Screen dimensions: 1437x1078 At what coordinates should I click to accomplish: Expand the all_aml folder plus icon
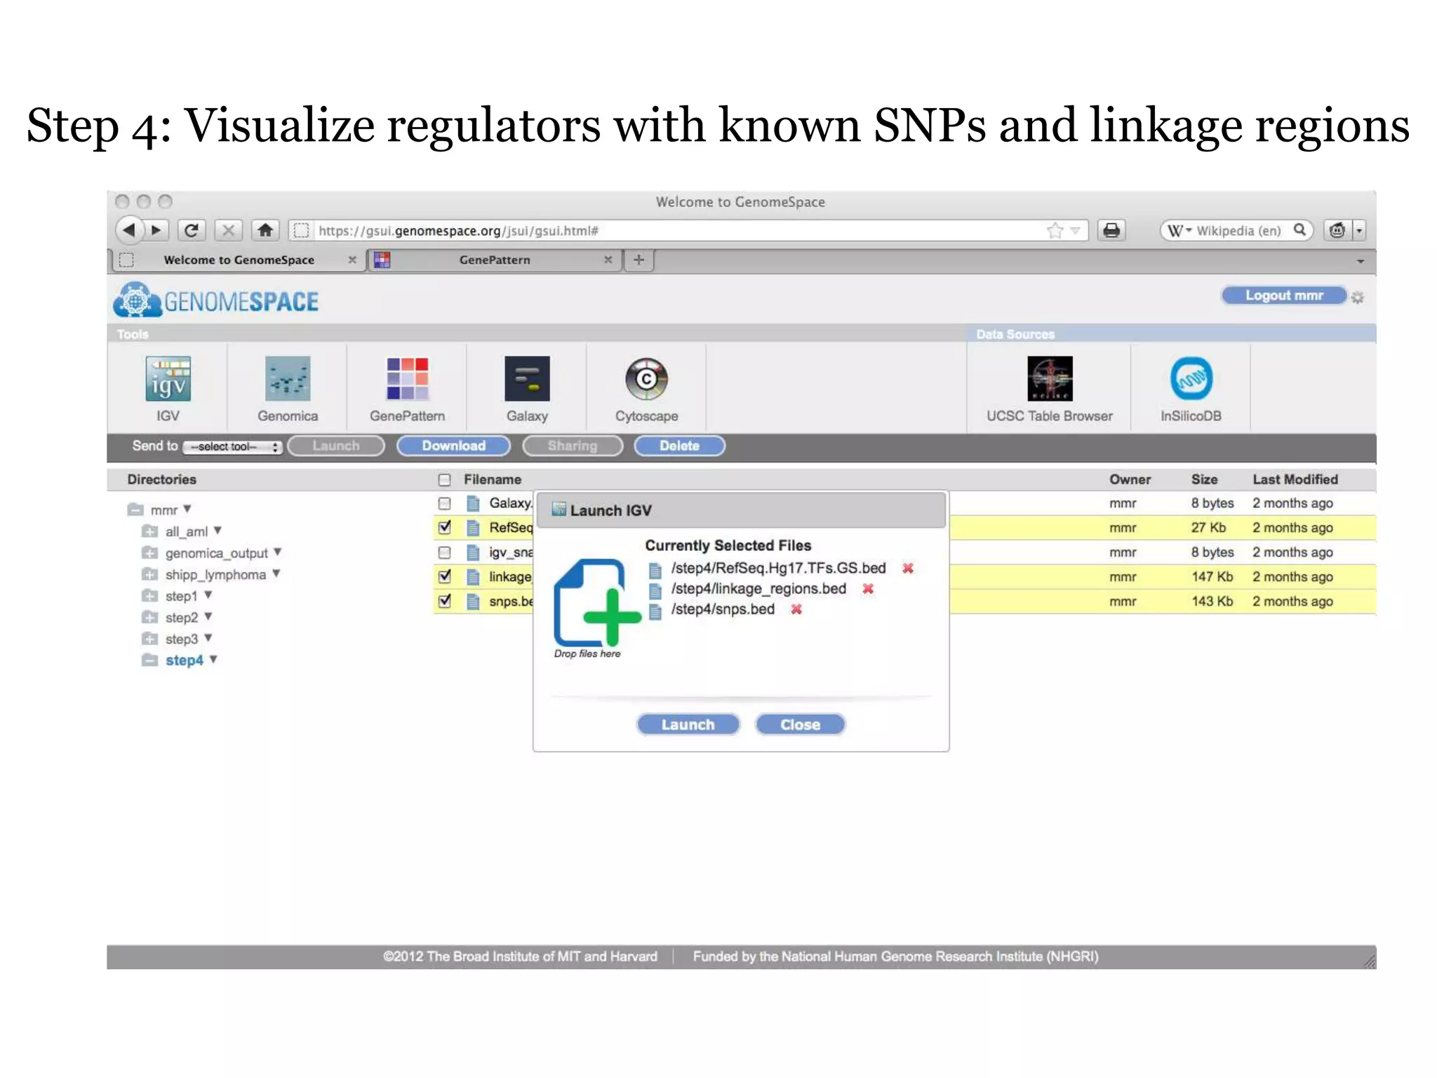point(149,531)
